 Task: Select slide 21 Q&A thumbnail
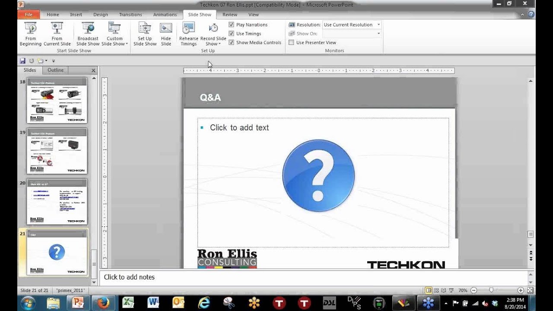tap(57, 252)
